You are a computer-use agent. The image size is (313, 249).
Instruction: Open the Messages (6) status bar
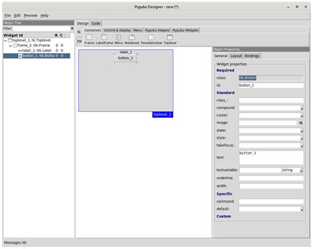pos(15,242)
